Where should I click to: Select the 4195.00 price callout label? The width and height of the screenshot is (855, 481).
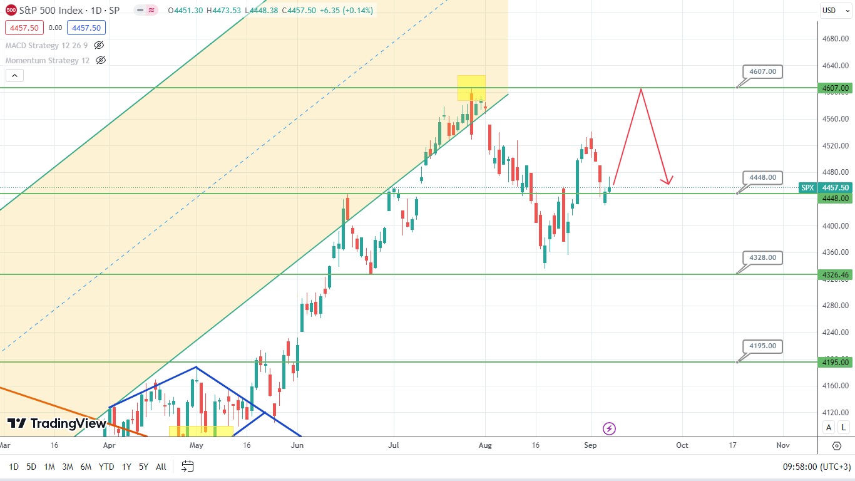click(x=762, y=346)
